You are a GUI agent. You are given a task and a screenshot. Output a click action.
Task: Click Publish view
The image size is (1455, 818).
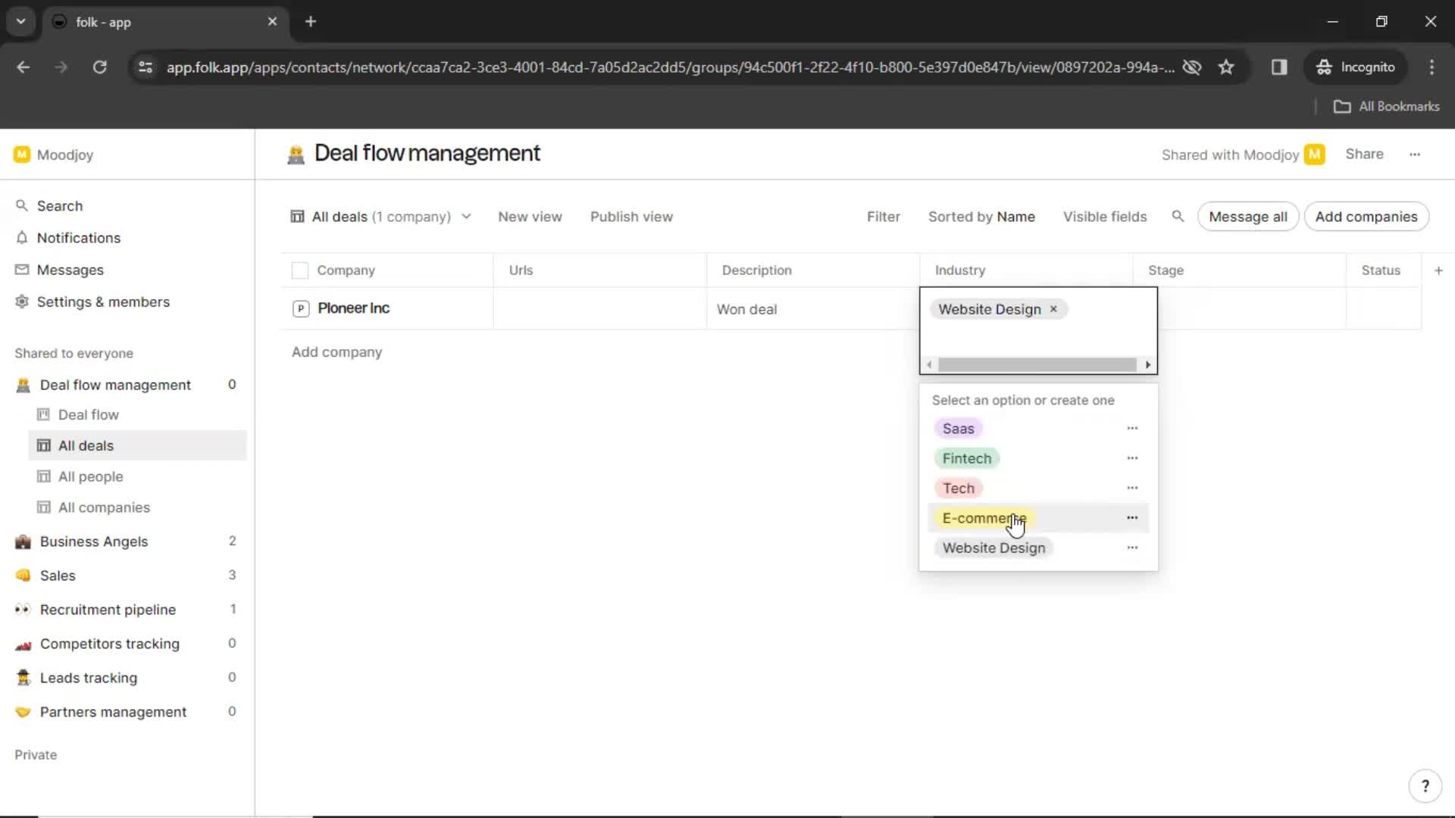pos(631,217)
